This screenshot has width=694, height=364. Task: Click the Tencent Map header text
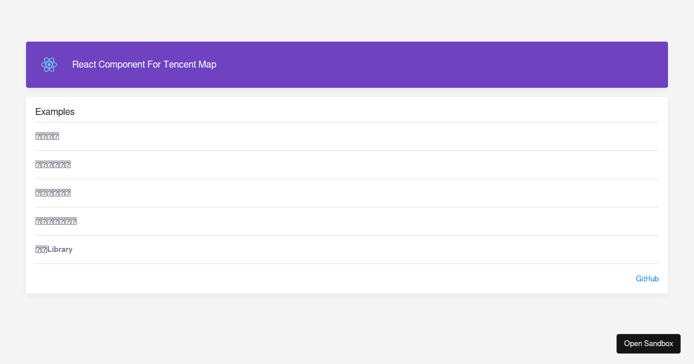click(144, 65)
